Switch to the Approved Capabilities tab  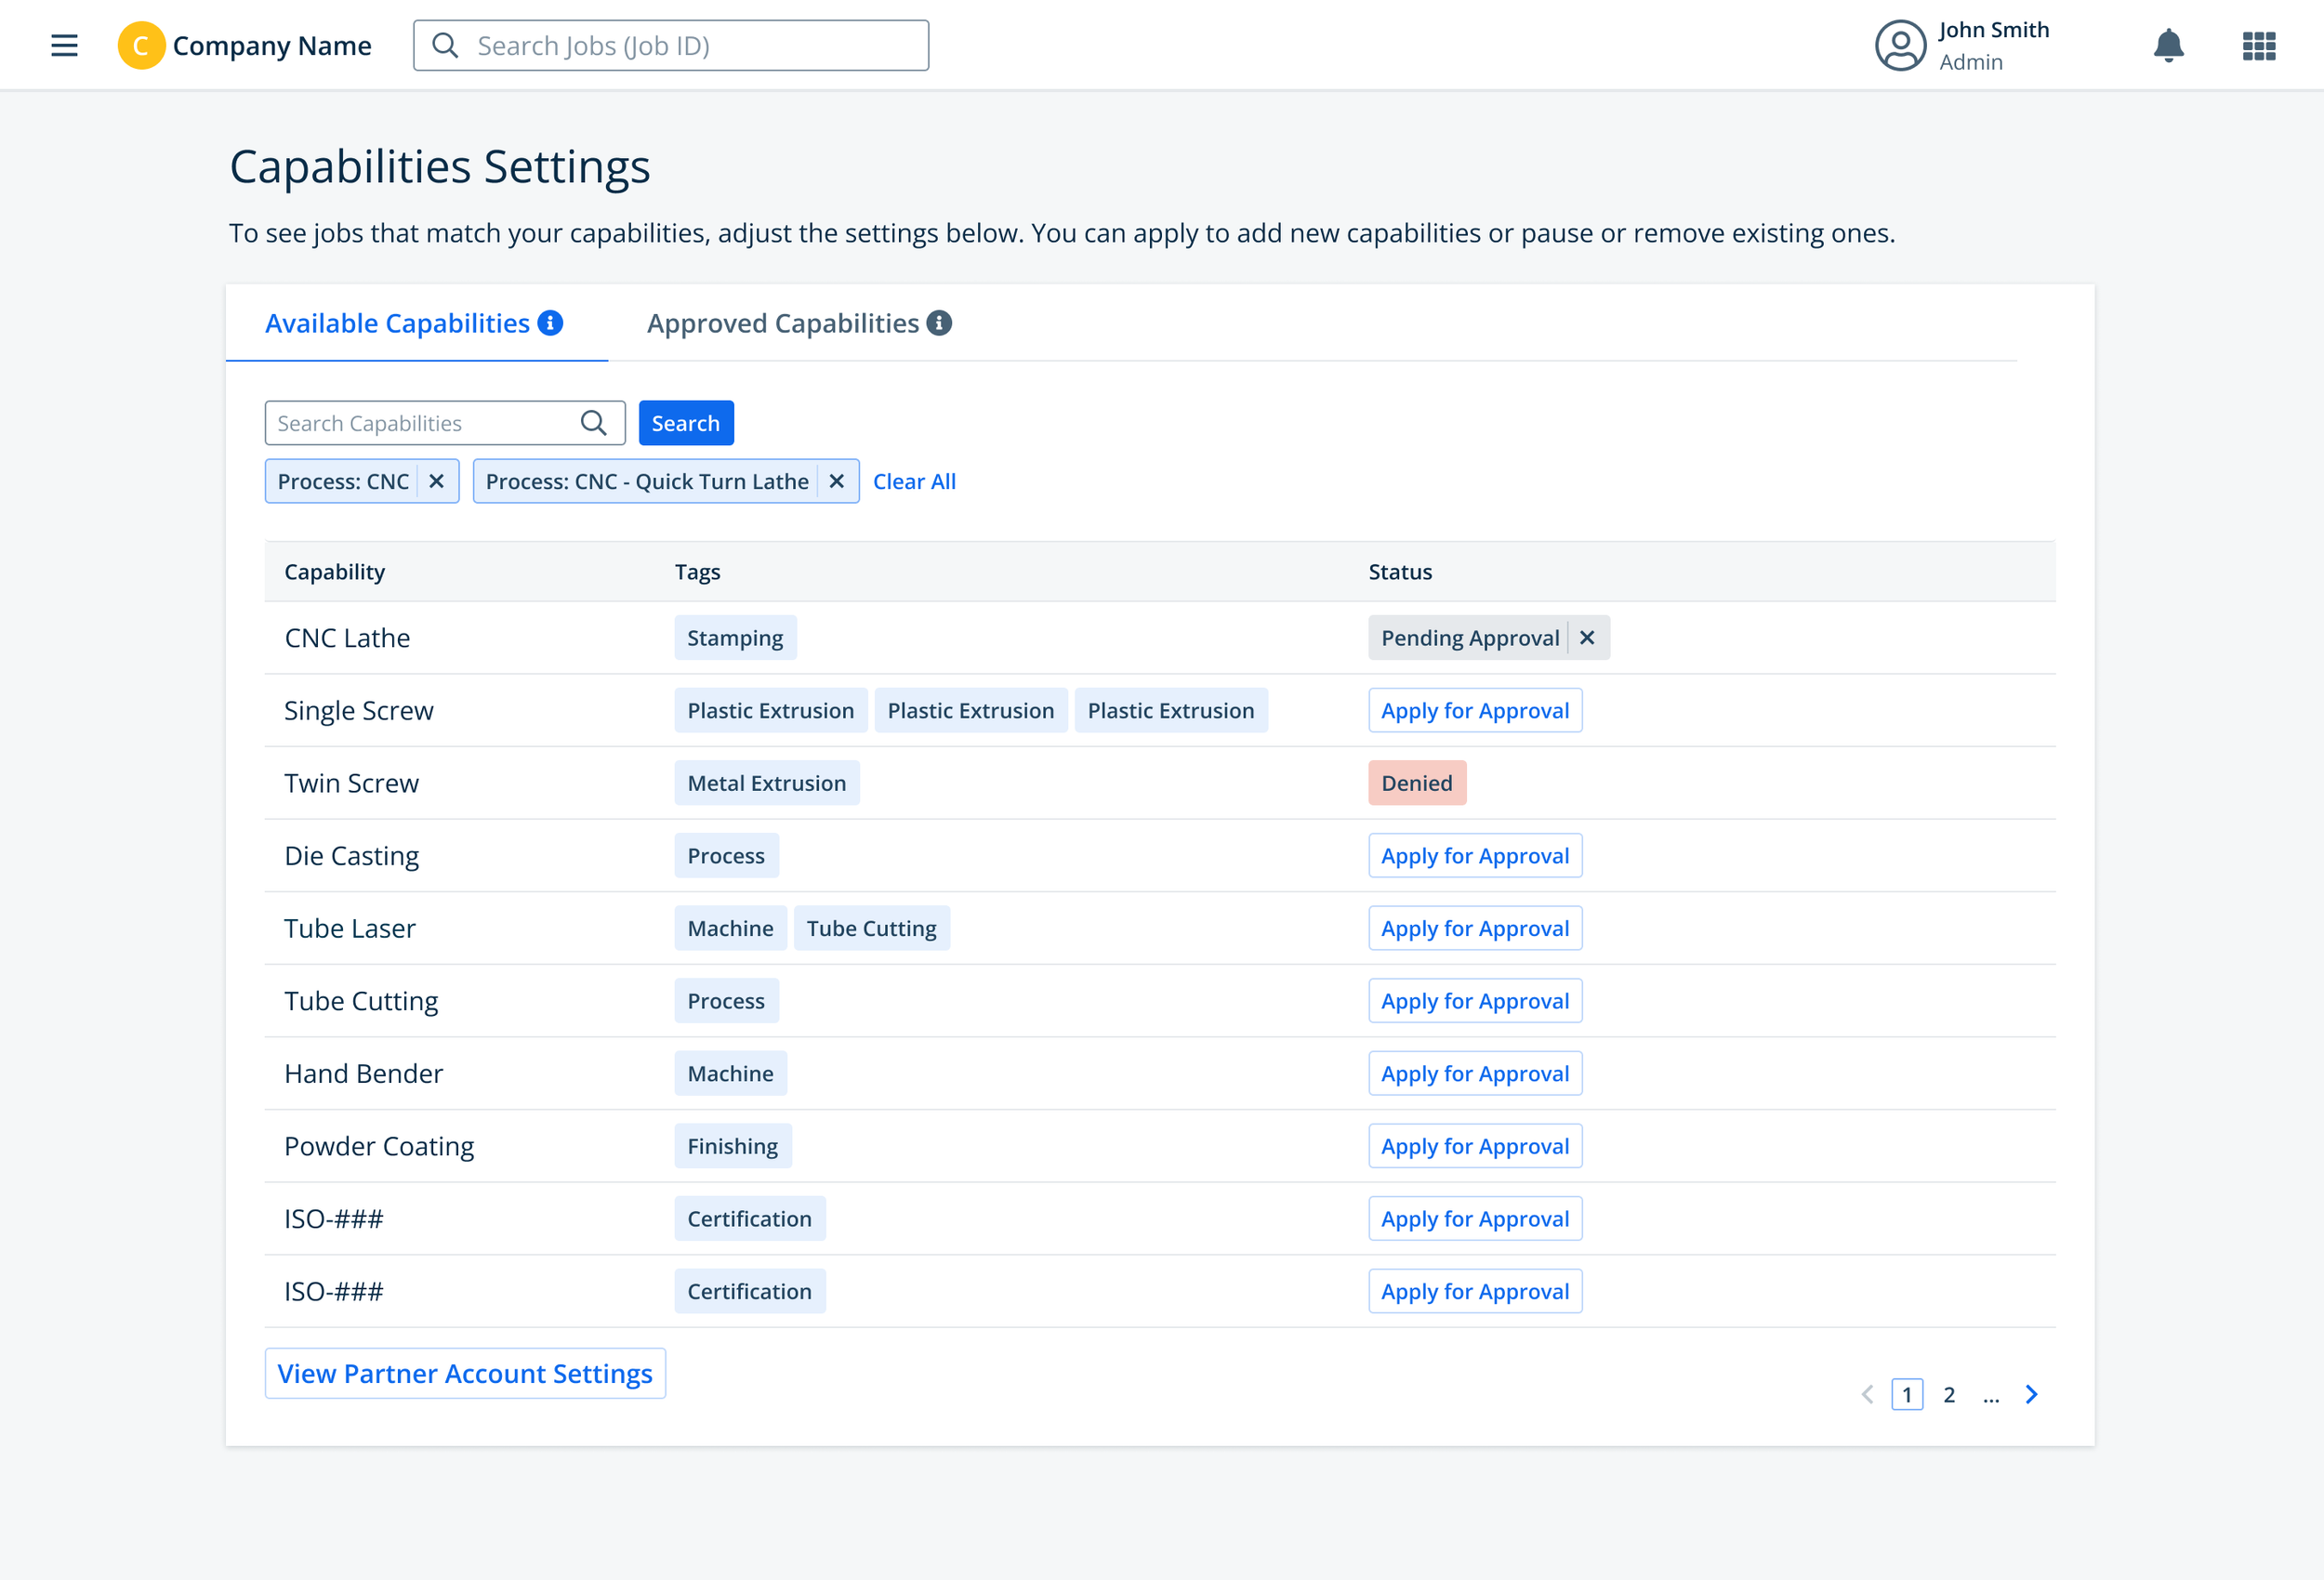(x=783, y=323)
